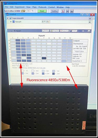98x138 pixels.
Task: Click the Notes#1 section icon
Action: (x=14, y=22)
